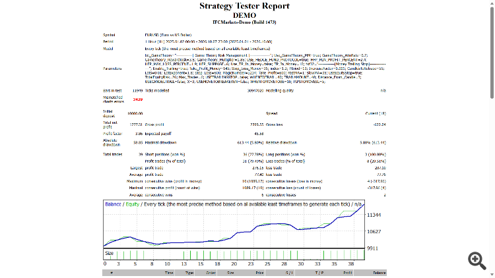This screenshot has width=495, height=278.
Task: Click the magnifying glass zoom-in icon
Action: (x=477, y=261)
